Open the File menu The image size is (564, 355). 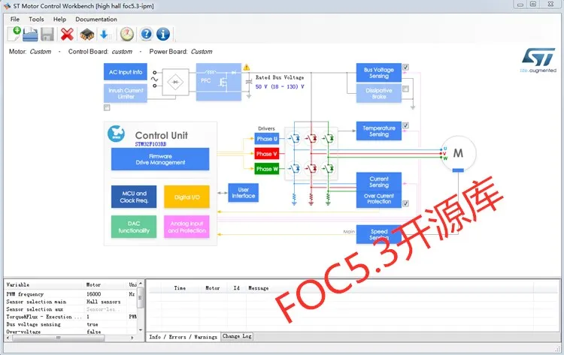15,20
